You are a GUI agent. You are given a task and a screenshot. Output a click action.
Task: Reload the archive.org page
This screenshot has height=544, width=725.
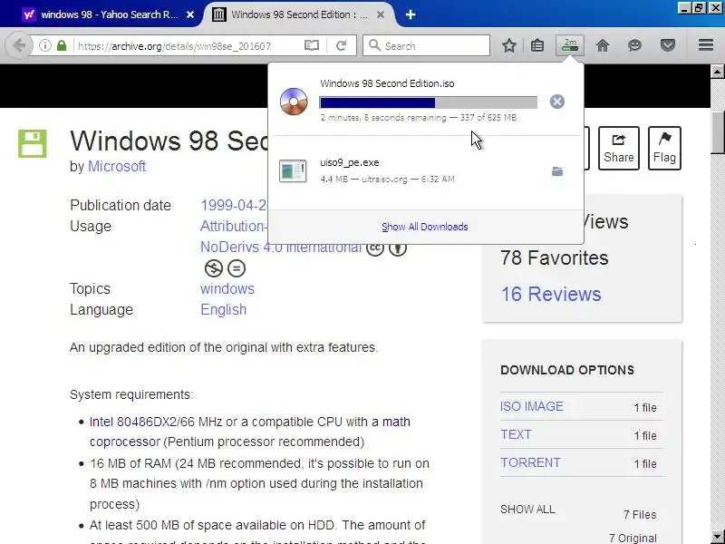coord(342,46)
